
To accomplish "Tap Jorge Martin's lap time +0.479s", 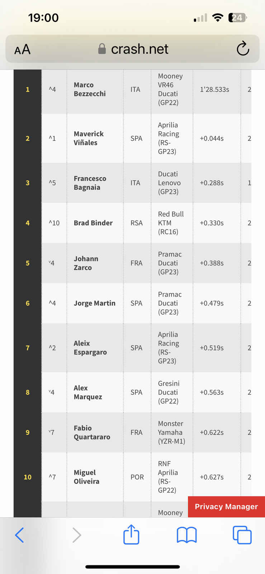I will coord(212,303).
